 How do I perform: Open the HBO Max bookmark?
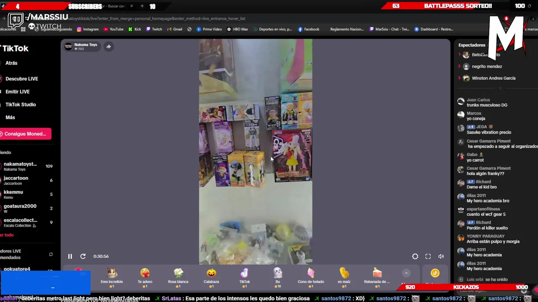237,29
